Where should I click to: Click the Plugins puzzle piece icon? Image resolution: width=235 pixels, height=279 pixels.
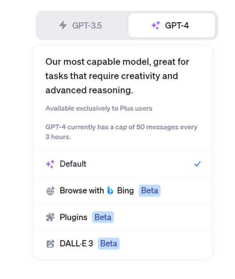click(50, 217)
